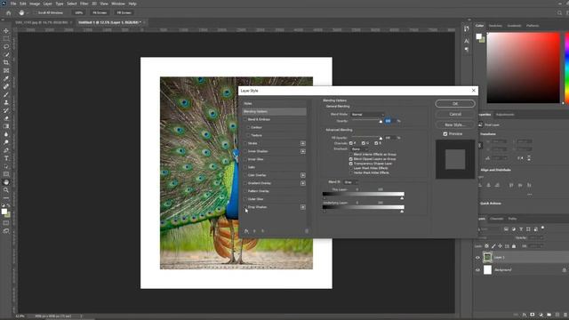
Task: Open the Window menu
Action: (118, 4)
